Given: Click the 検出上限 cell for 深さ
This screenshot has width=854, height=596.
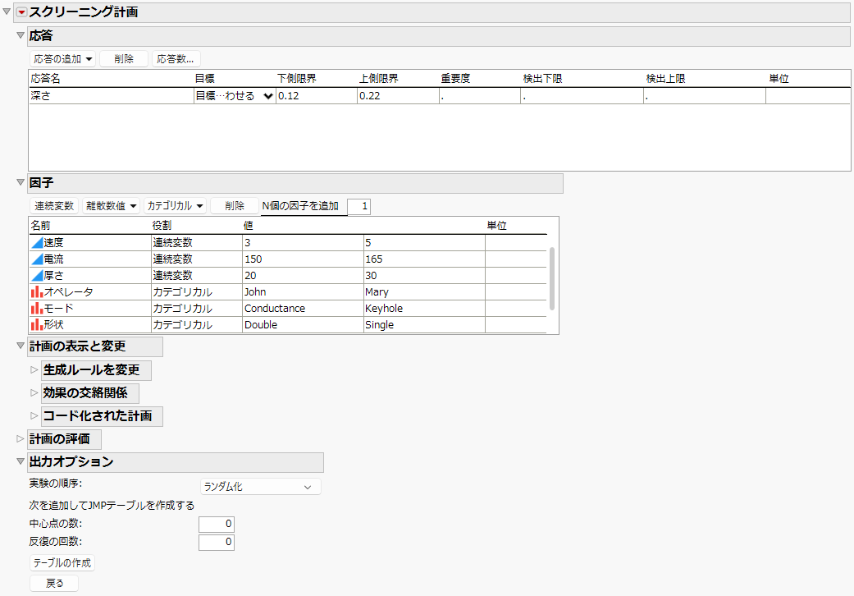Looking at the screenshot, I should 705,96.
